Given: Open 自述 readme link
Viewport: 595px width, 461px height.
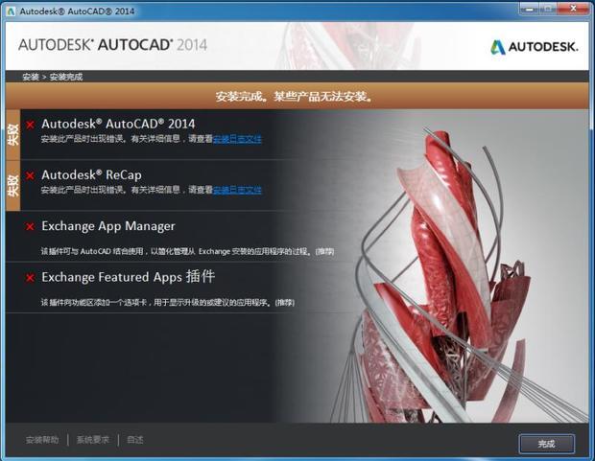Looking at the screenshot, I should coord(134,440).
